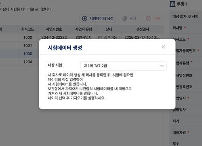Sort by 회사코드 column header
This screenshot has height=146, width=202.
(27, 29)
